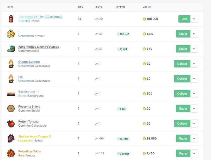Open the Orange Lantern item link
This screenshot has height=160, width=211.
pos(29,62)
